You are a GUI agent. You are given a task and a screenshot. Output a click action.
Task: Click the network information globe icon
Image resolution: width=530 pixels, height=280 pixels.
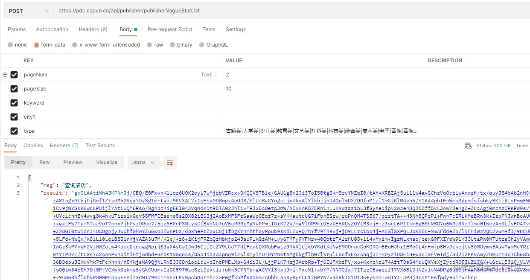(468, 145)
